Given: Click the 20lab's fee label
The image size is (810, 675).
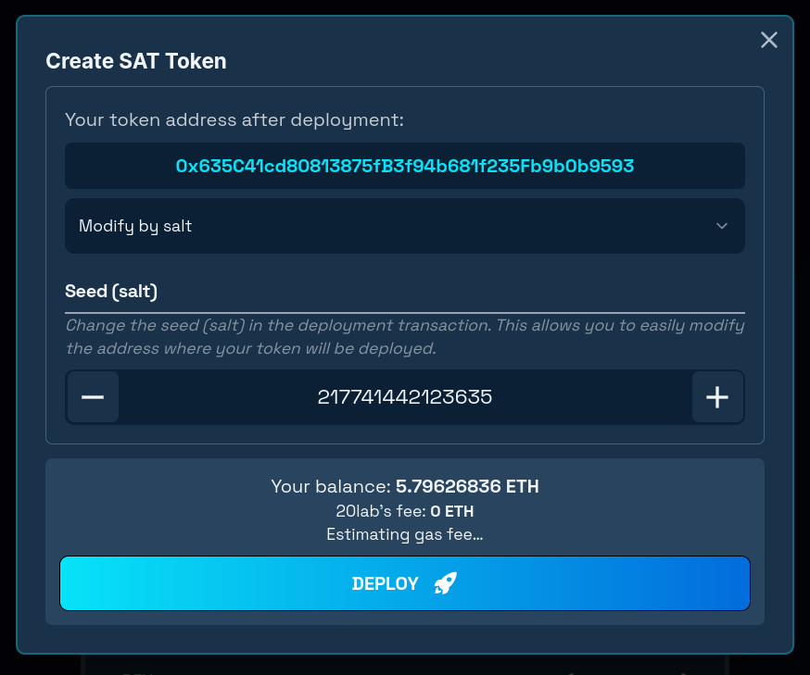Looking at the screenshot, I should [x=381, y=511].
